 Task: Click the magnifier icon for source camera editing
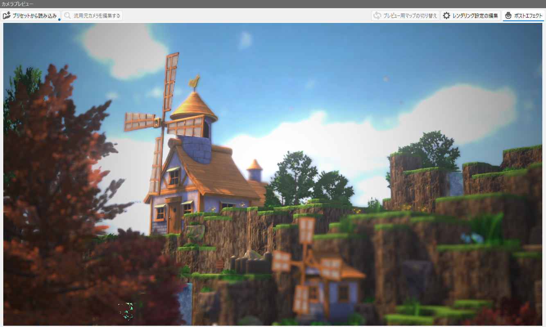point(68,16)
